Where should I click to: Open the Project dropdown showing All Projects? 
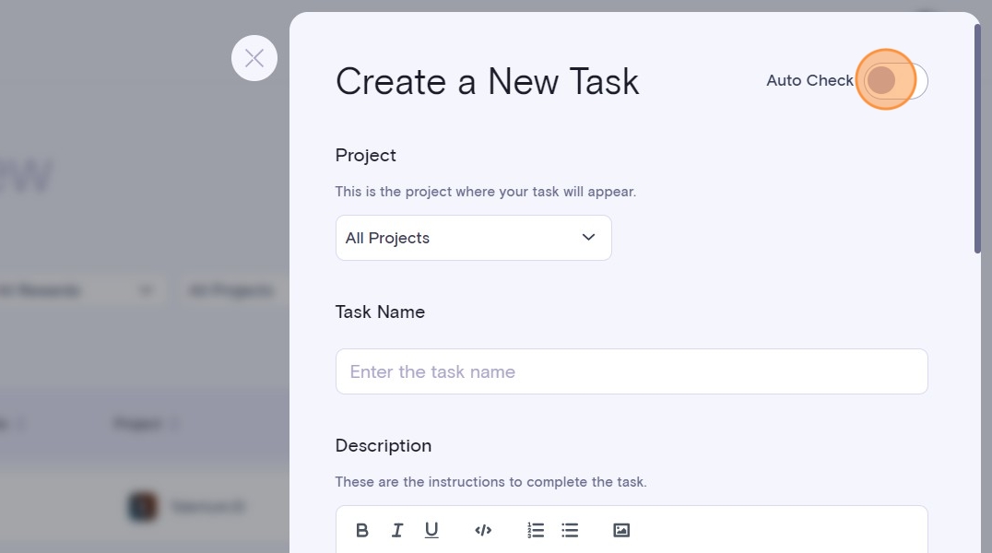pyautogui.click(x=473, y=238)
